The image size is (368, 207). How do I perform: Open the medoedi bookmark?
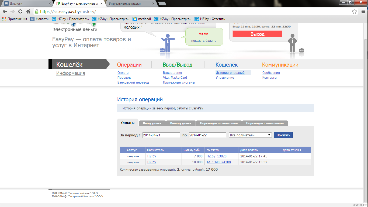click(142, 19)
